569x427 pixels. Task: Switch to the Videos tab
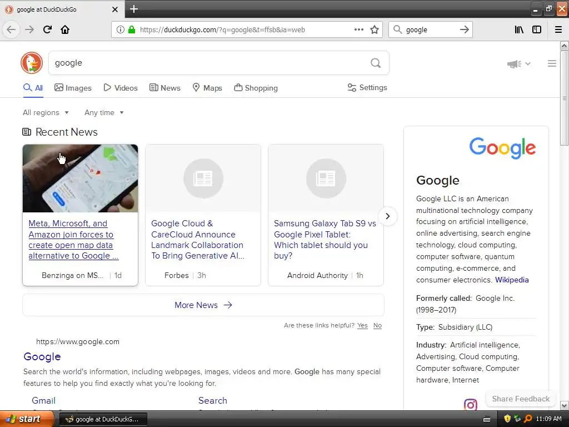tap(121, 88)
